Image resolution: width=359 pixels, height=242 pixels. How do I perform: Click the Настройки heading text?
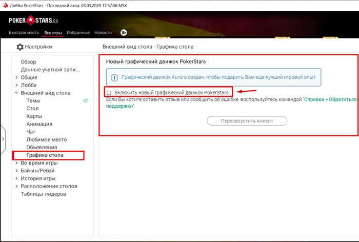(x=38, y=47)
